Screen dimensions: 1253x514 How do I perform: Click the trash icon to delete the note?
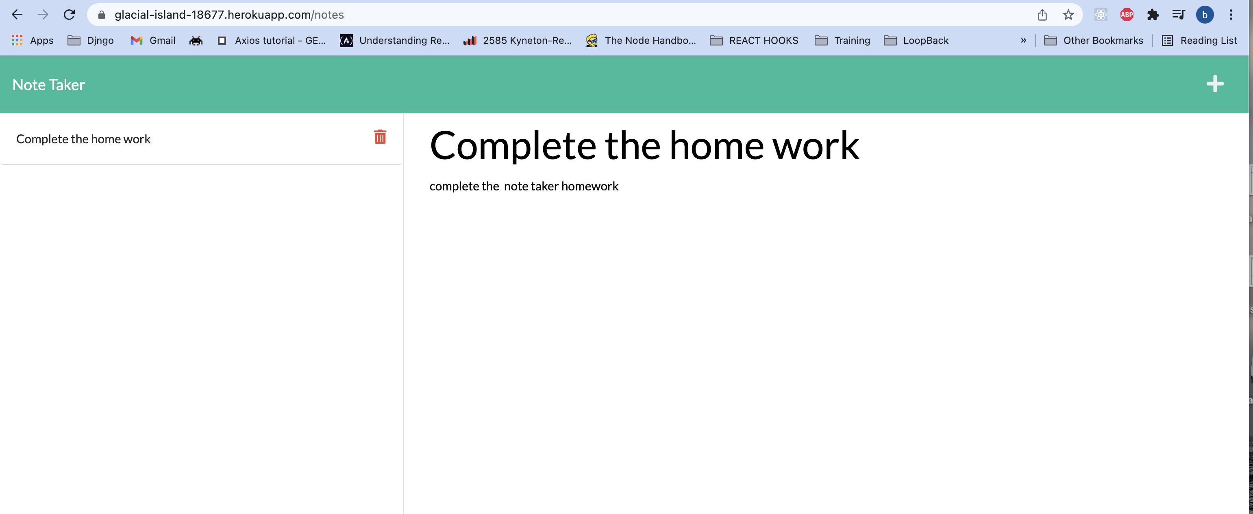(380, 138)
